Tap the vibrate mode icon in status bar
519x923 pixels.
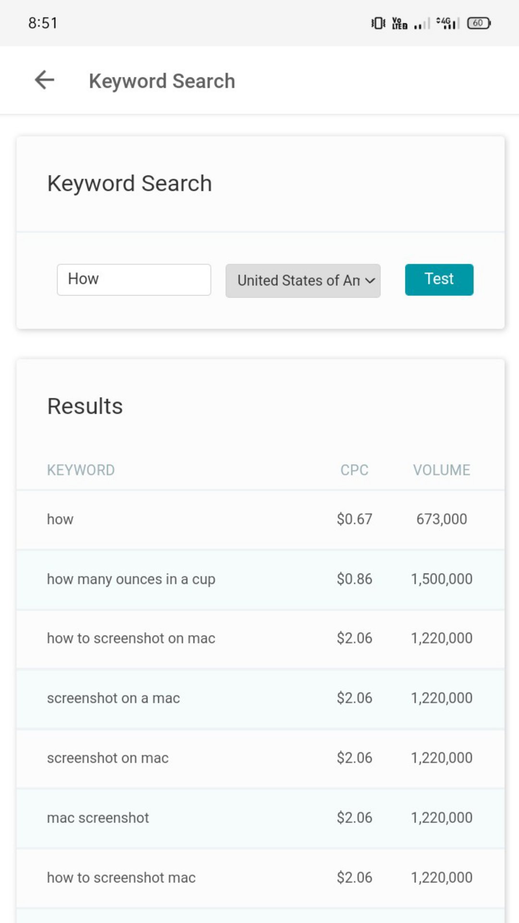click(378, 23)
